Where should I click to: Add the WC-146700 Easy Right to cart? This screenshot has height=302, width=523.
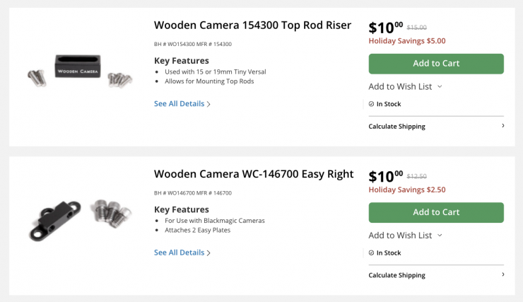436,212
